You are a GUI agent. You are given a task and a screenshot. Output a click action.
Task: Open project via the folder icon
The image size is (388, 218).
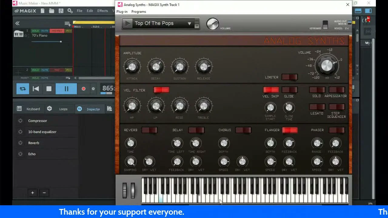coord(52,11)
